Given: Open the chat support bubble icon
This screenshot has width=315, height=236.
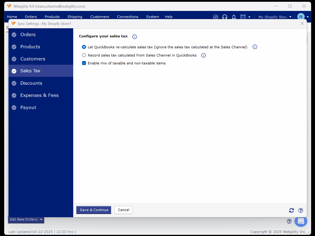Looking at the screenshot, I should click(301, 221).
